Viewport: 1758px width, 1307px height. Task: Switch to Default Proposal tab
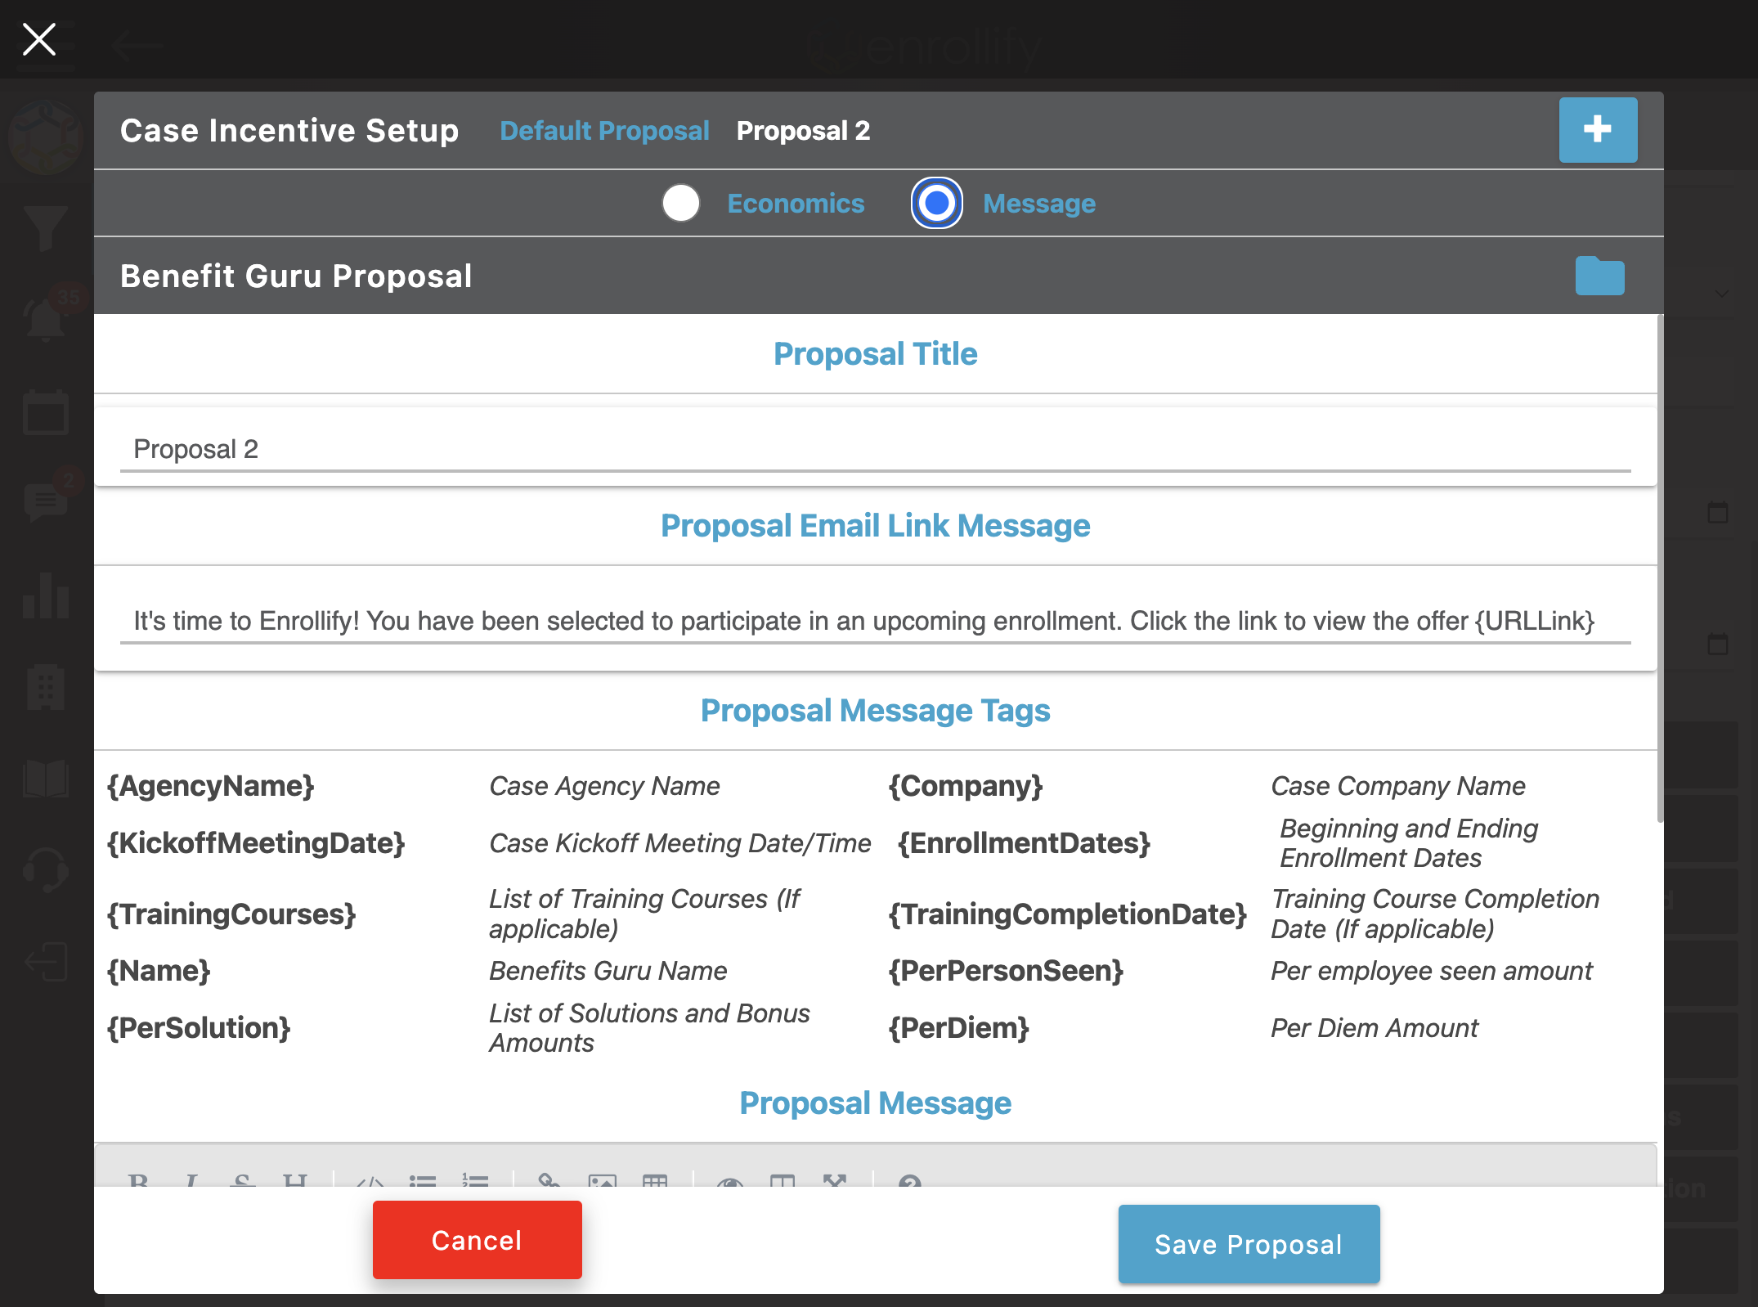(x=604, y=131)
